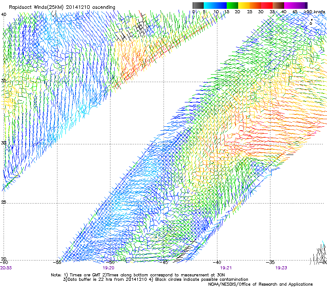Click the brown 35-40 knots legend segment
This screenshot has height=287, width=327.
(x=278, y=5)
